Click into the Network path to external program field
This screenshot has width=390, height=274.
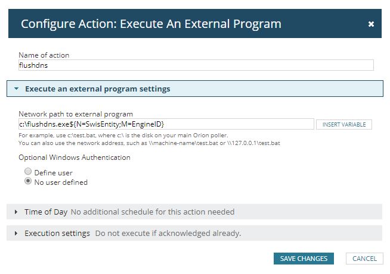pyautogui.click(x=166, y=124)
